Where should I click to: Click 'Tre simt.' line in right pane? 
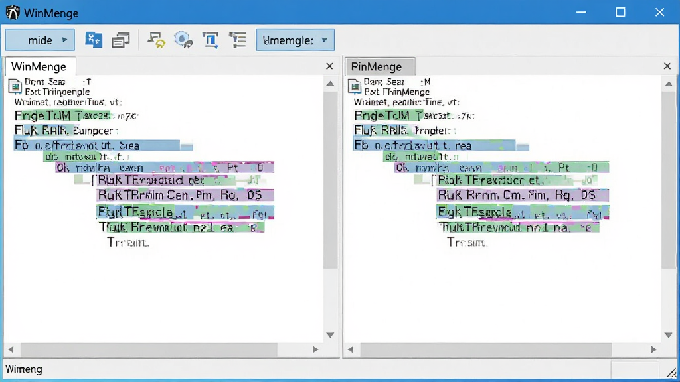tap(467, 243)
